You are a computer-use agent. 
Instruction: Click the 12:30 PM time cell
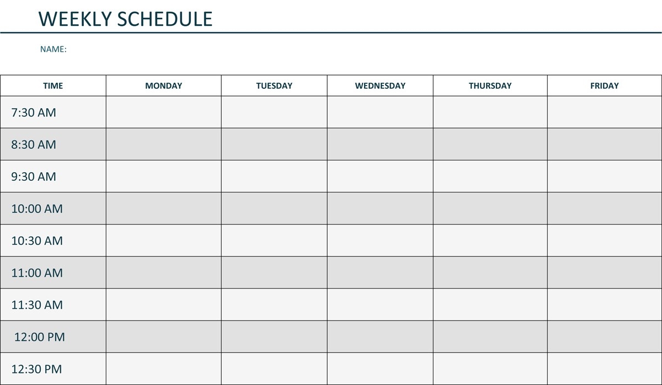53,368
